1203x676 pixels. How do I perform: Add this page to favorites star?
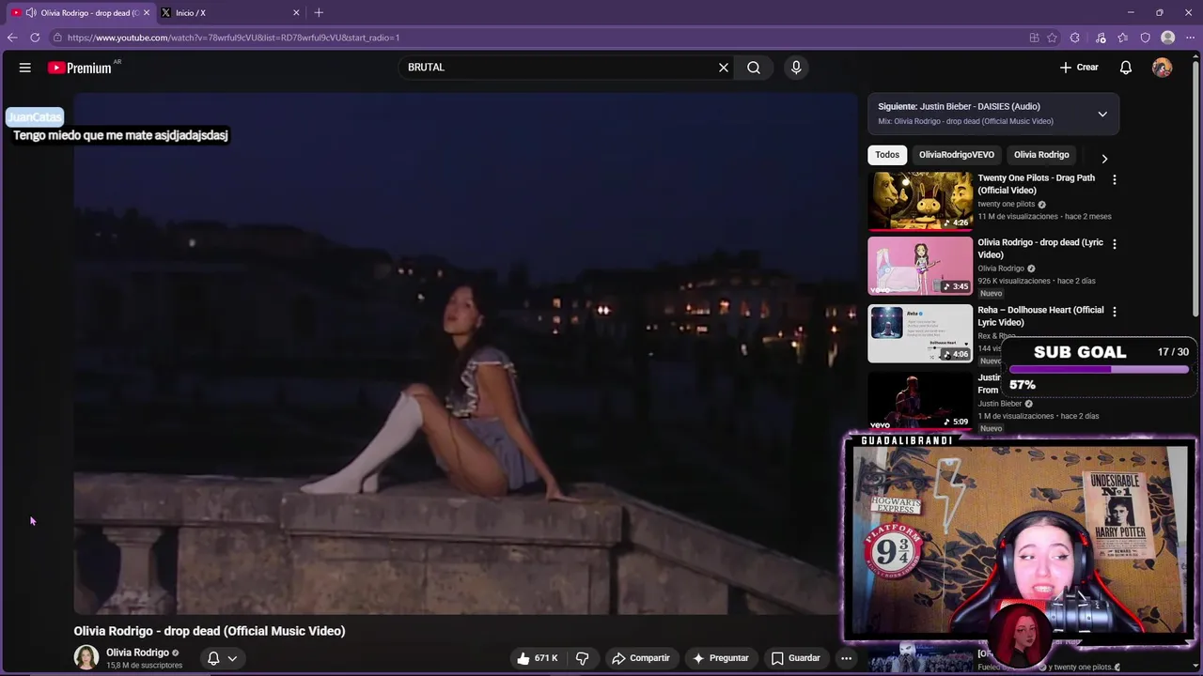(1052, 38)
